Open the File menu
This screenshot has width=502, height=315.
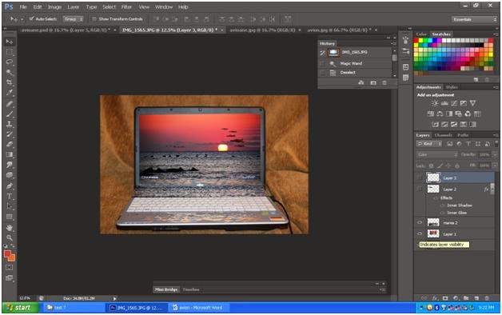(23, 6)
